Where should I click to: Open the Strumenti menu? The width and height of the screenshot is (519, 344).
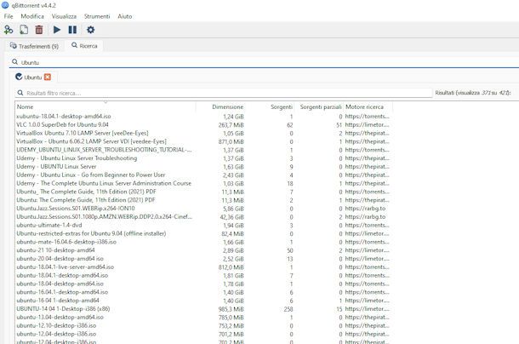click(97, 16)
